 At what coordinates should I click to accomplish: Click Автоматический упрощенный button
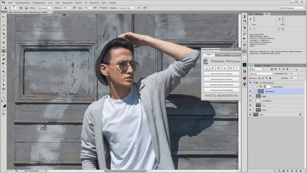(222, 85)
